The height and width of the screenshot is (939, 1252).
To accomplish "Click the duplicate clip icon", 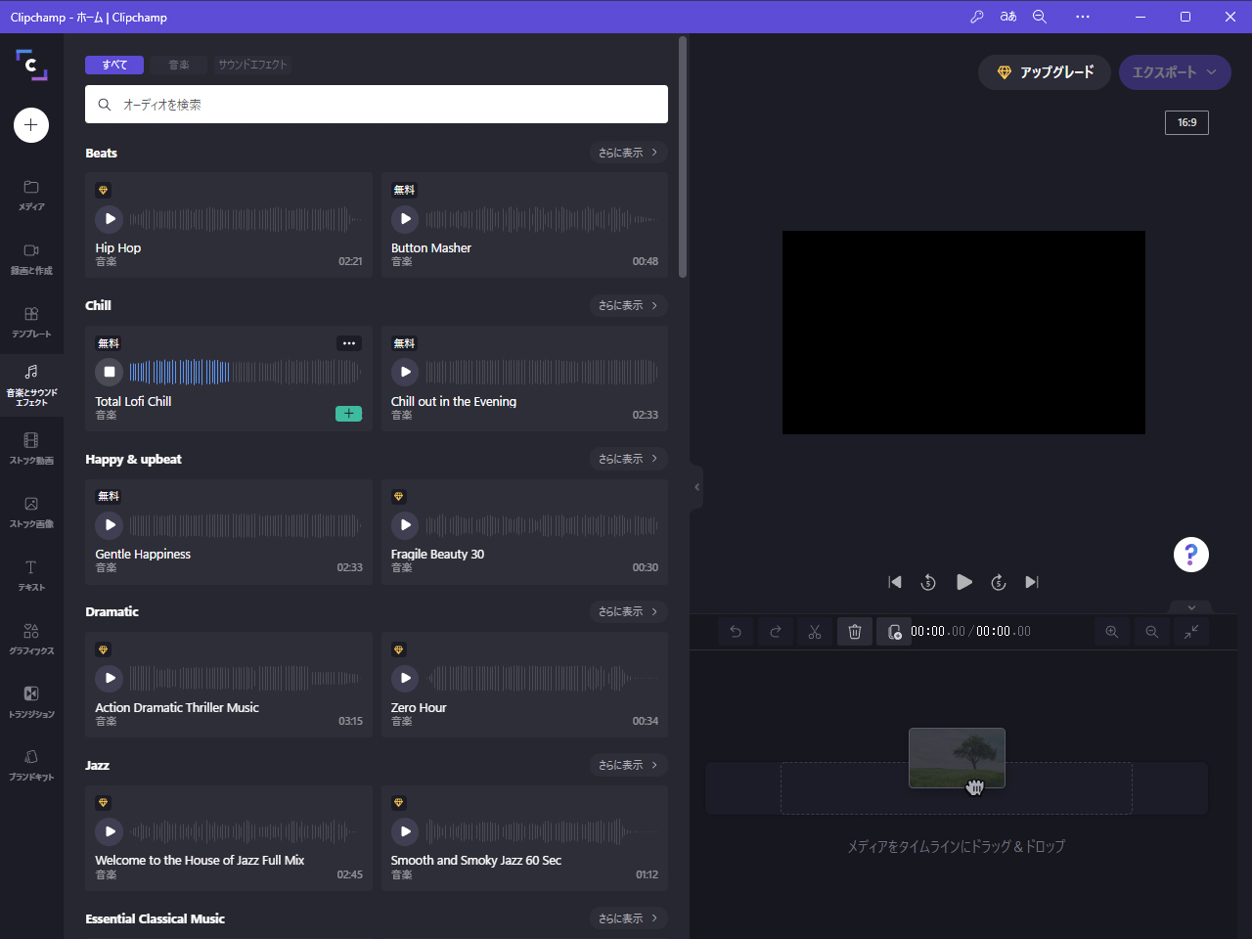I will 894,632.
